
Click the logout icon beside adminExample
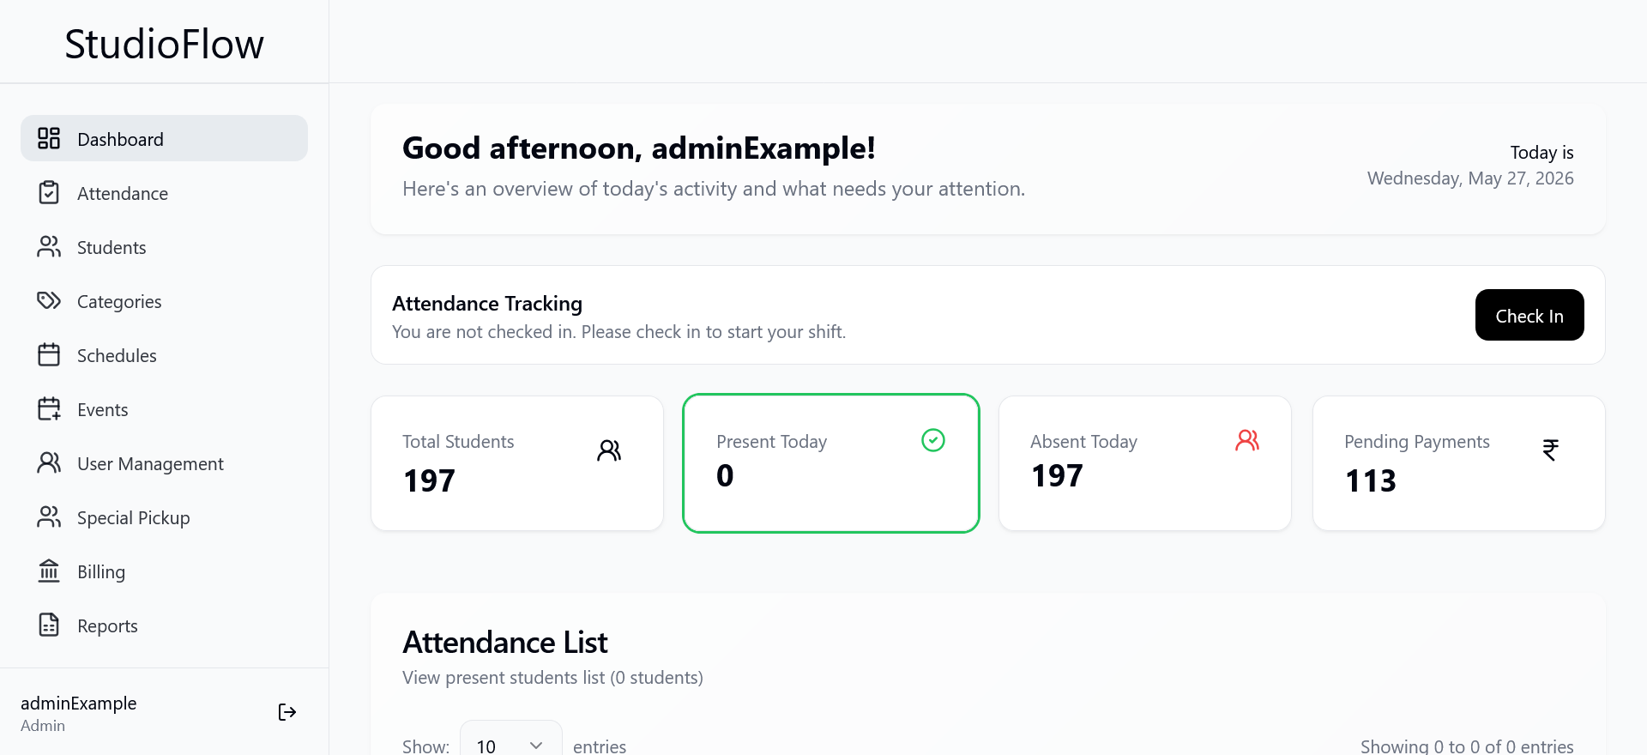click(287, 712)
